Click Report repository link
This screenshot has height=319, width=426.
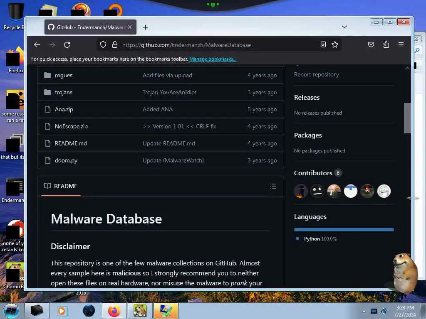[x=316, y=75]
